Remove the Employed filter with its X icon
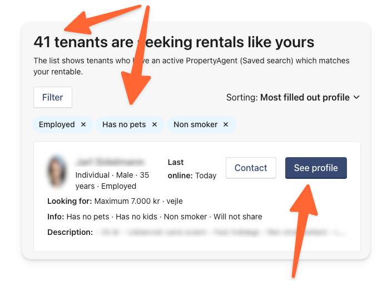 click(83, 124)
